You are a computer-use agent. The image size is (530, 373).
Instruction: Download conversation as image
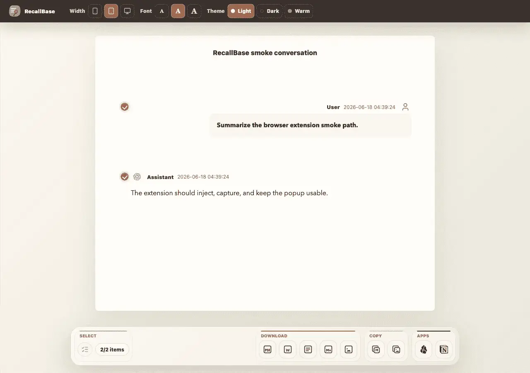tap(349, 349)
